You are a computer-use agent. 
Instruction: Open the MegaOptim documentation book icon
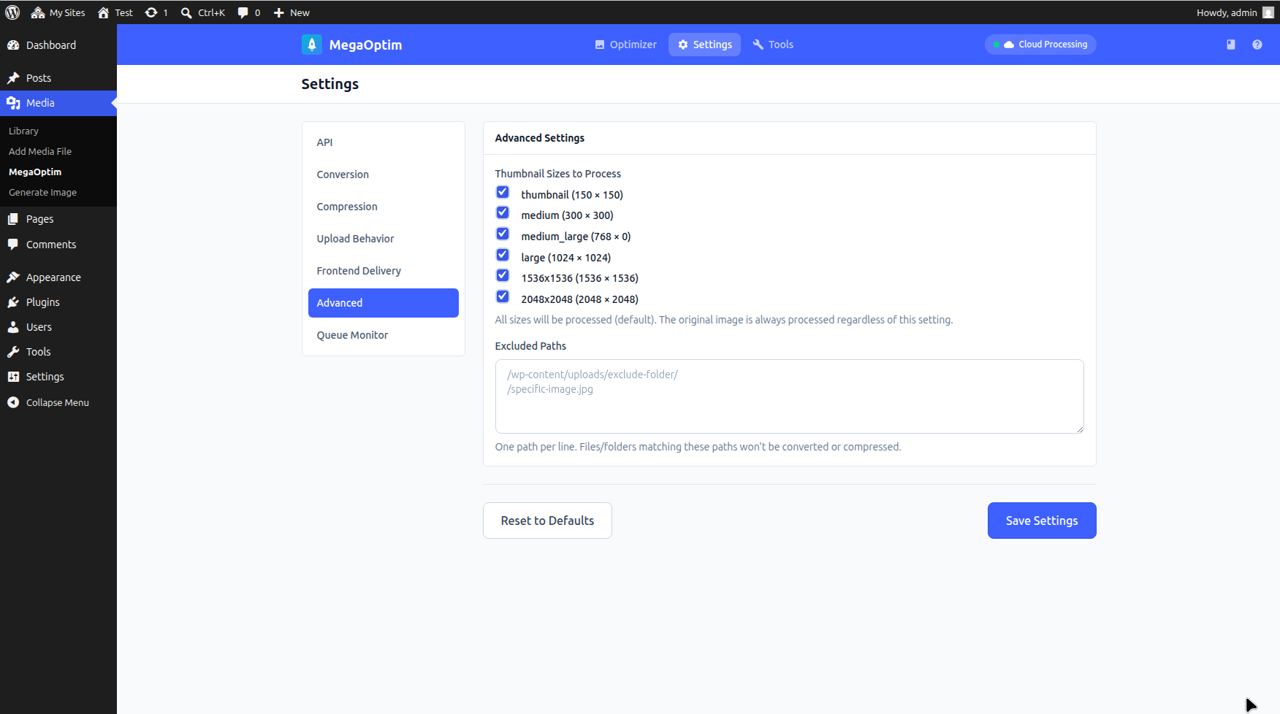tap(1230, 45)
